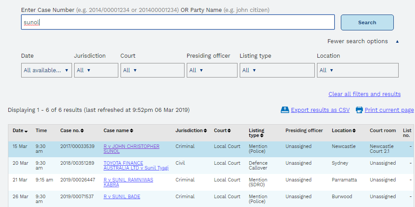Open R v SUNIL RAMNIWAS KABRA case
Screen dimensions: 415x207
128,182
